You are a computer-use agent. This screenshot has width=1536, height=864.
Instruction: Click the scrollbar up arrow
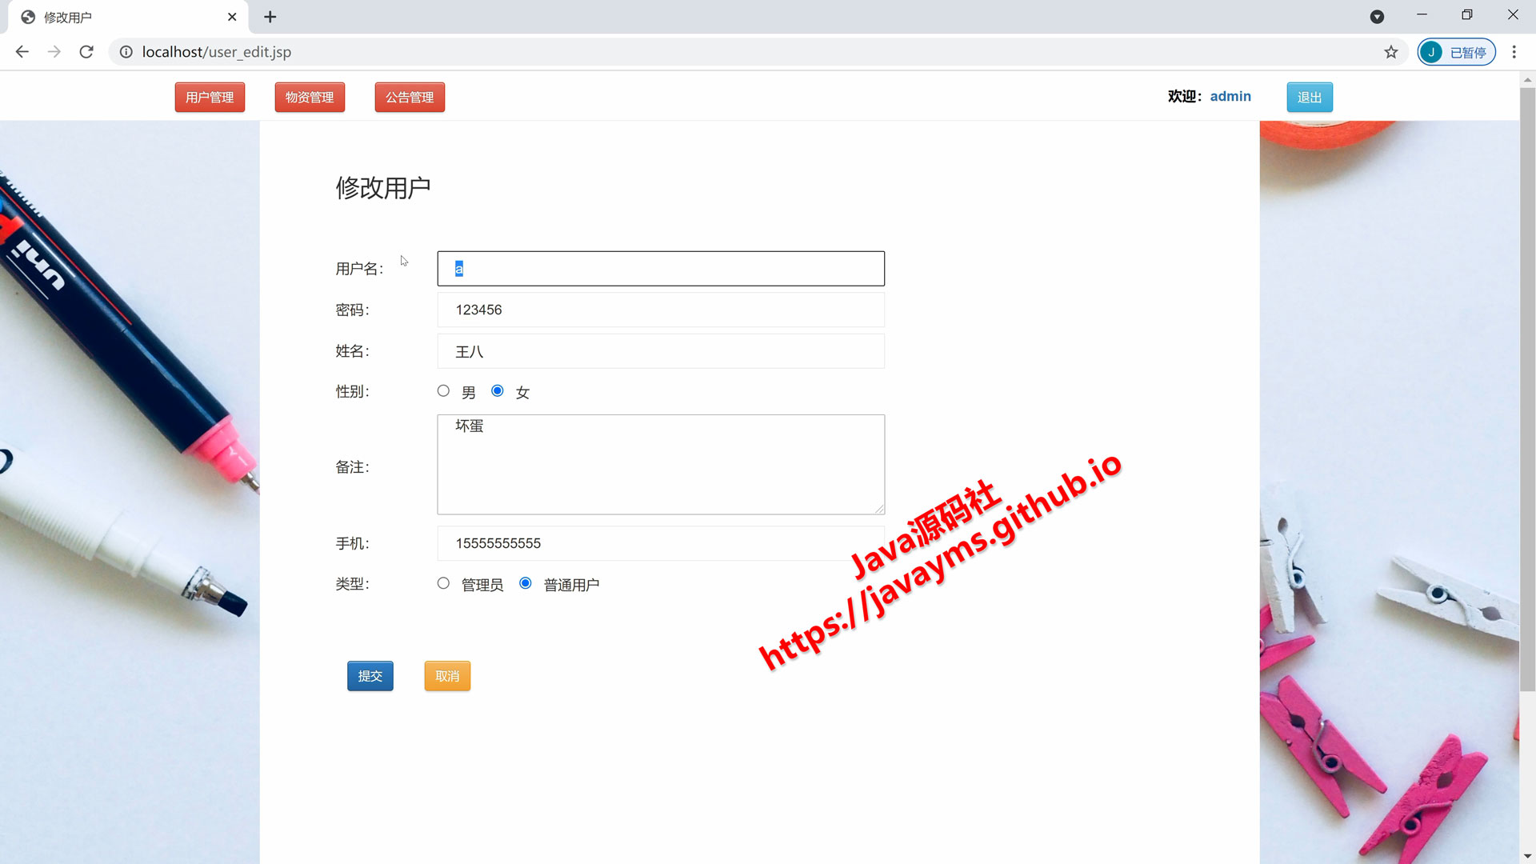(1527, 79)
